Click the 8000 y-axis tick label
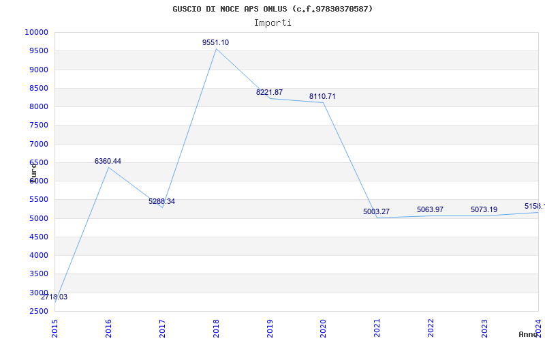This screenshot has width=545, height=341. coord(38,107)
